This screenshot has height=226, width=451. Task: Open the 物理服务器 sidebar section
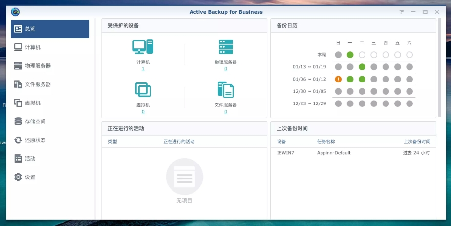point(50,66)
